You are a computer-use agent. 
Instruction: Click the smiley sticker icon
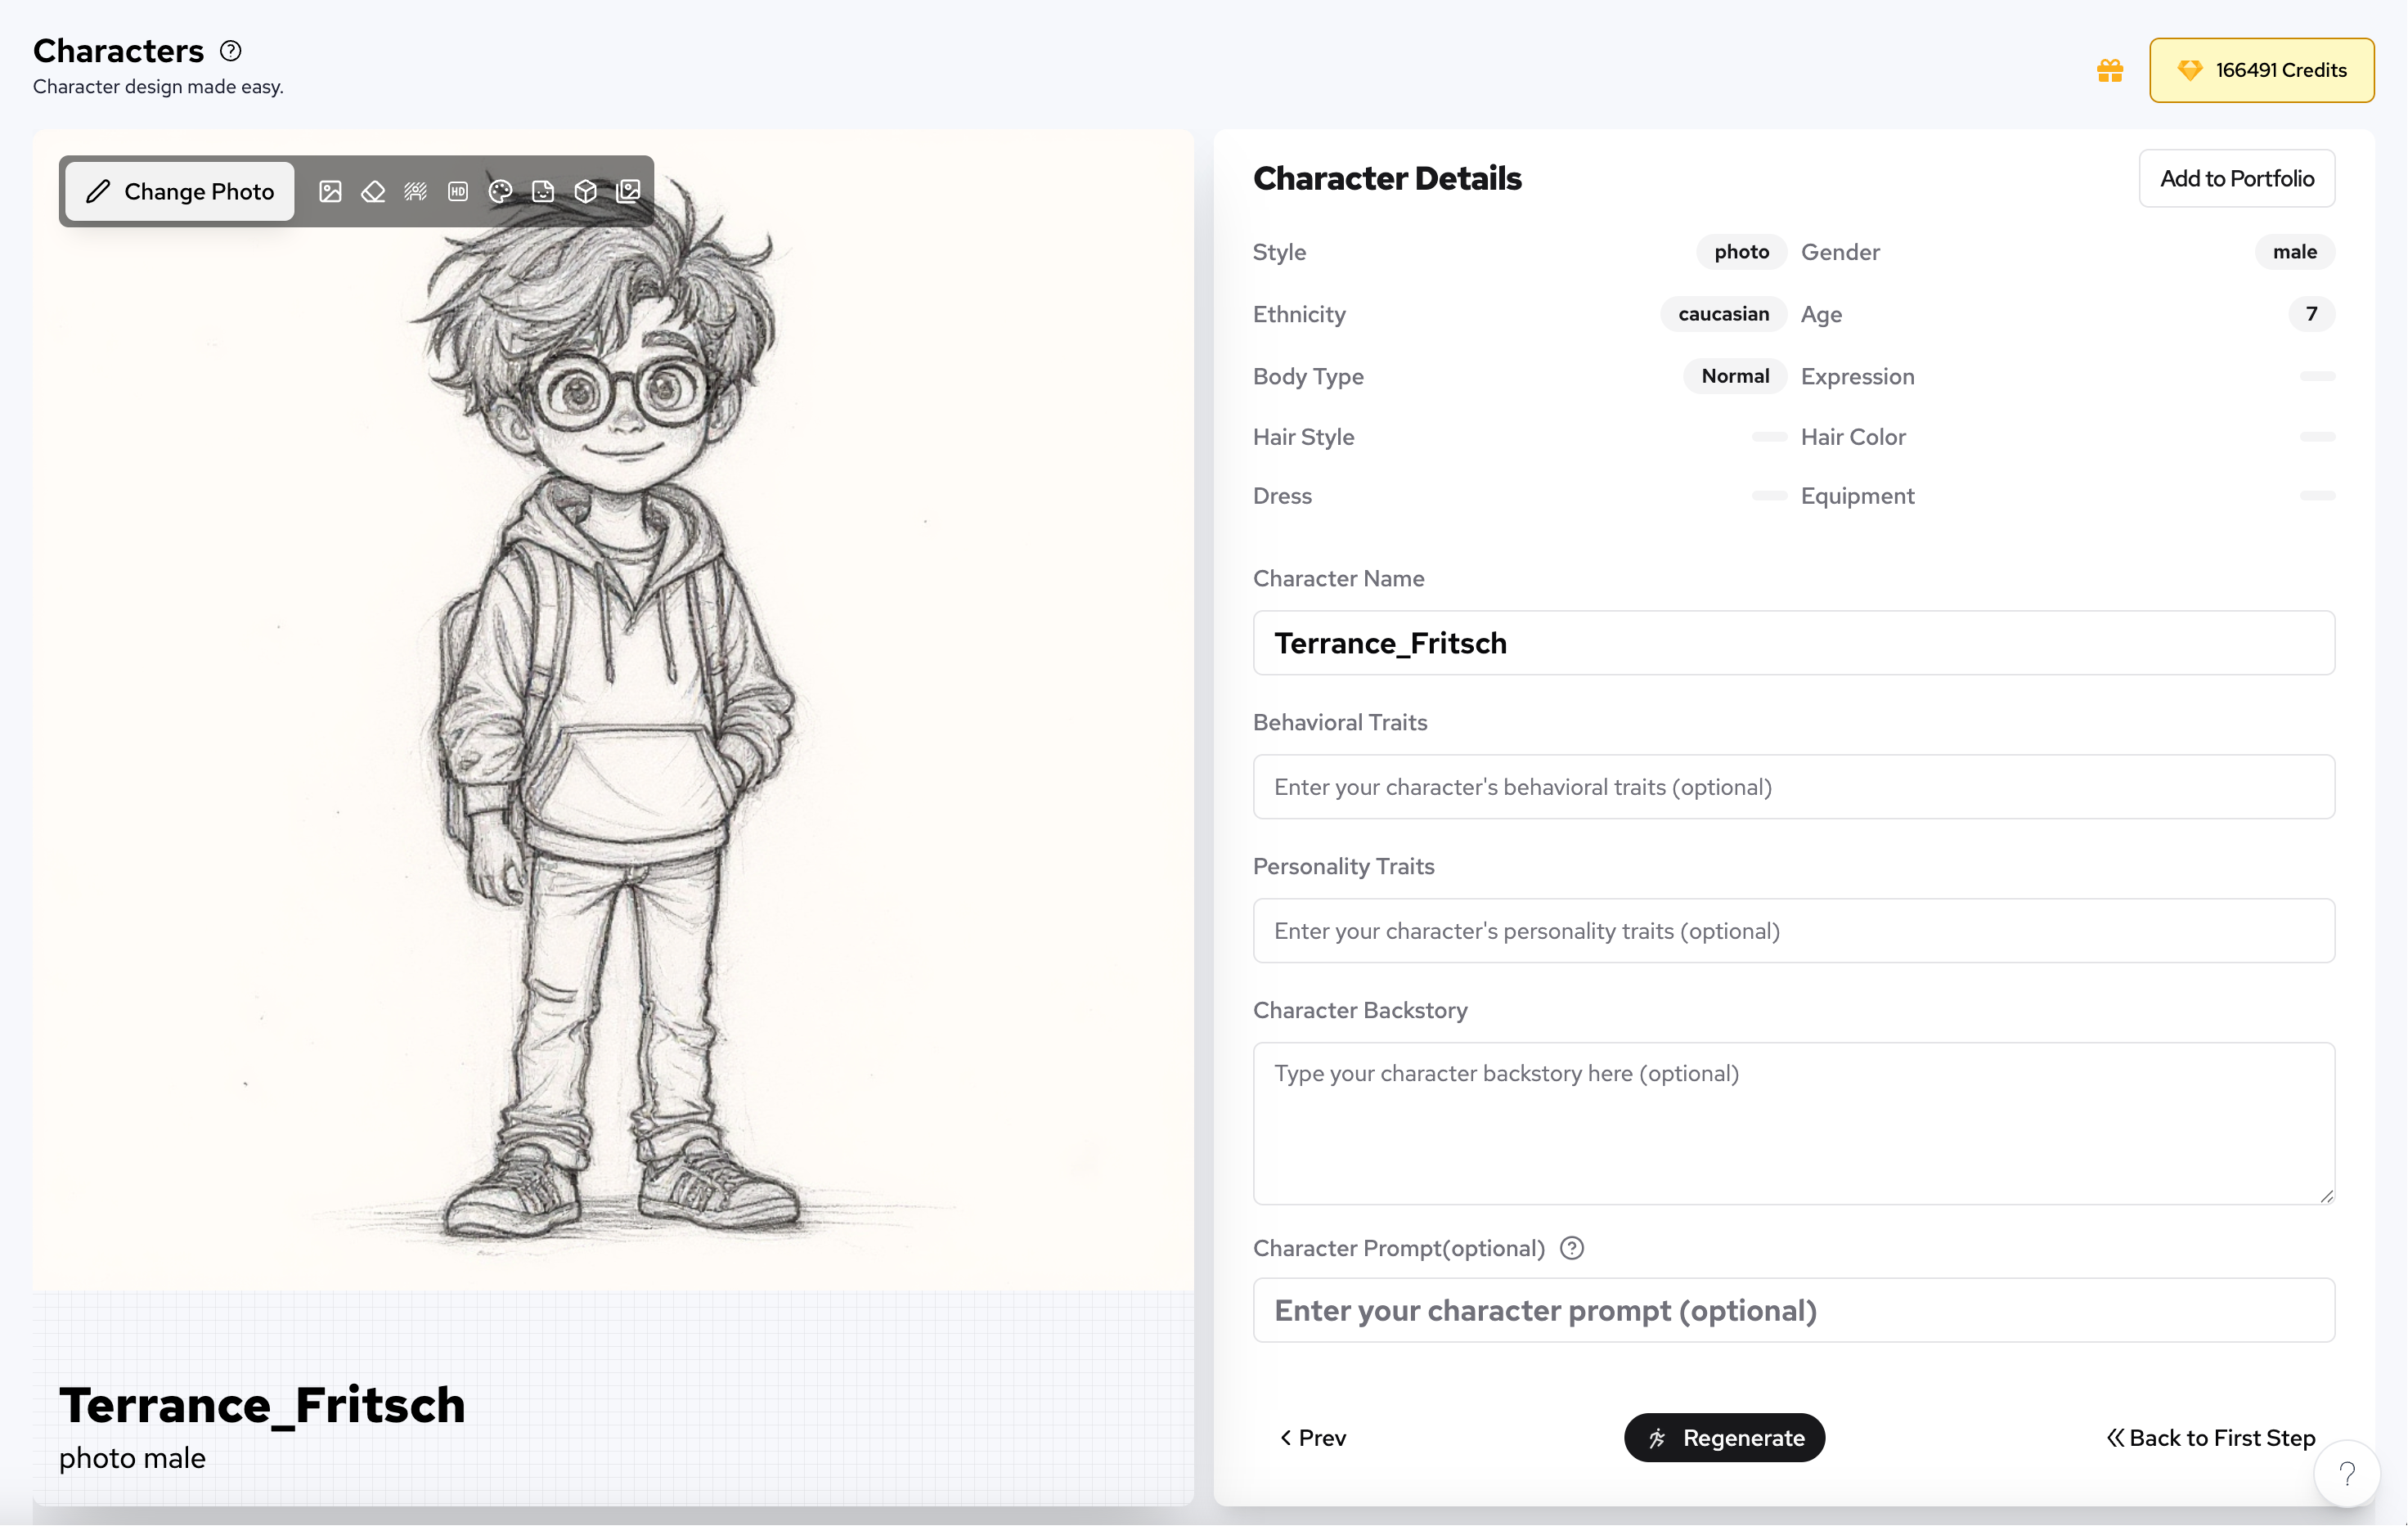point(543,191)
